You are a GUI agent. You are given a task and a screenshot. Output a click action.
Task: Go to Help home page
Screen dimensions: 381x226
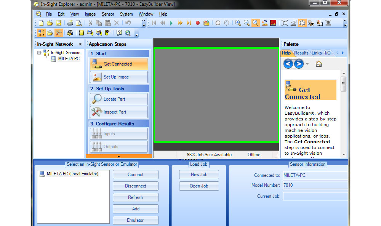(319, 64)
